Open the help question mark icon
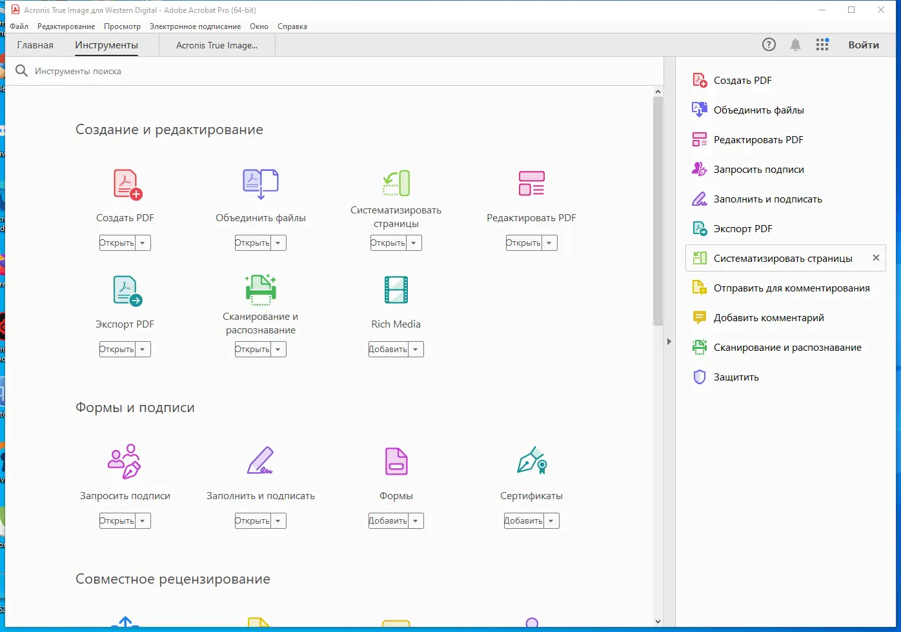 [x=769, y=44]
